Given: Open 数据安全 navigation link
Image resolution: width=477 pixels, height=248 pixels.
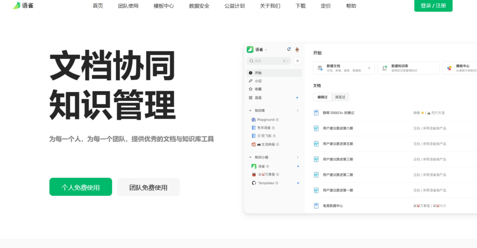Looking at the screenshot, I should click(x=199, y=6).
